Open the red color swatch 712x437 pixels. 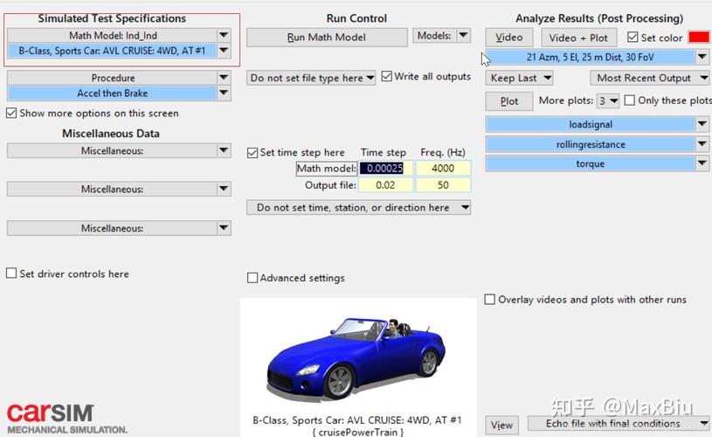tap(698, 38)
